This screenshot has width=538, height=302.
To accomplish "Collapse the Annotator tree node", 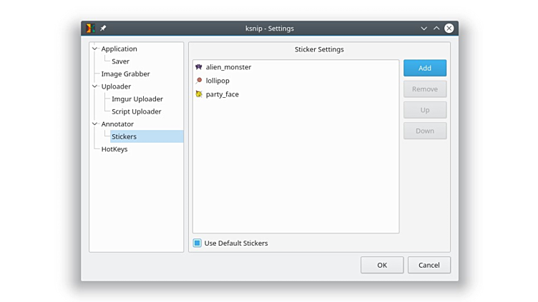I will pos(95,124).
